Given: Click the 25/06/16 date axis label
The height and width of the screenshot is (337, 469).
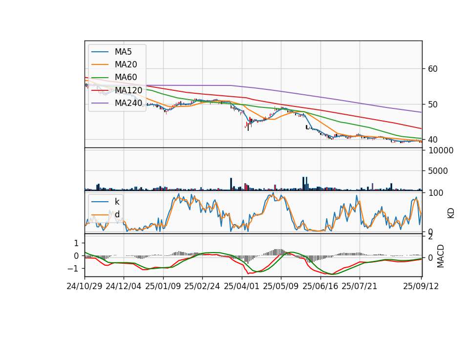Looking at the screenshot, I should click(320, 286).
